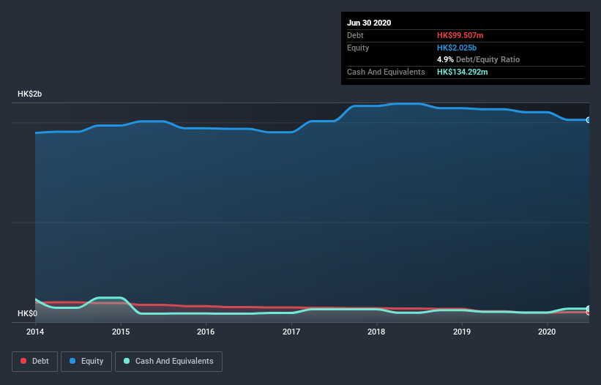Screen dimensions: 601x385
Task: Click the Cash And Equivalents label in the tooltip
Action: [x=386, y=72]
